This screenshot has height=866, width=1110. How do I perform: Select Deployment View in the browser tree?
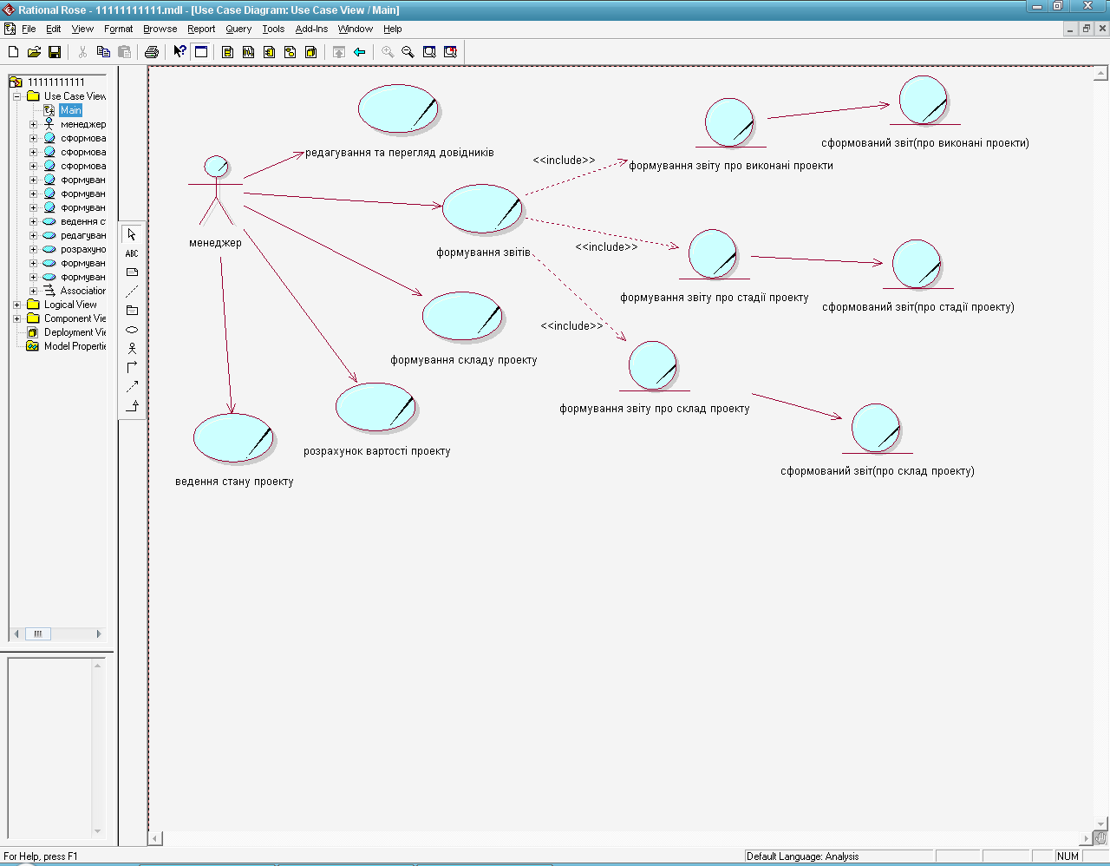(75, 332)
